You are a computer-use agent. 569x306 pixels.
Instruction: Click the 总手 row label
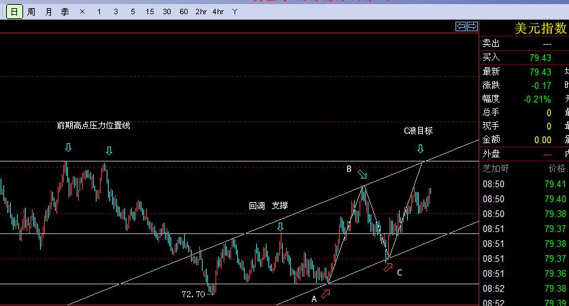(x=491, y=112)
